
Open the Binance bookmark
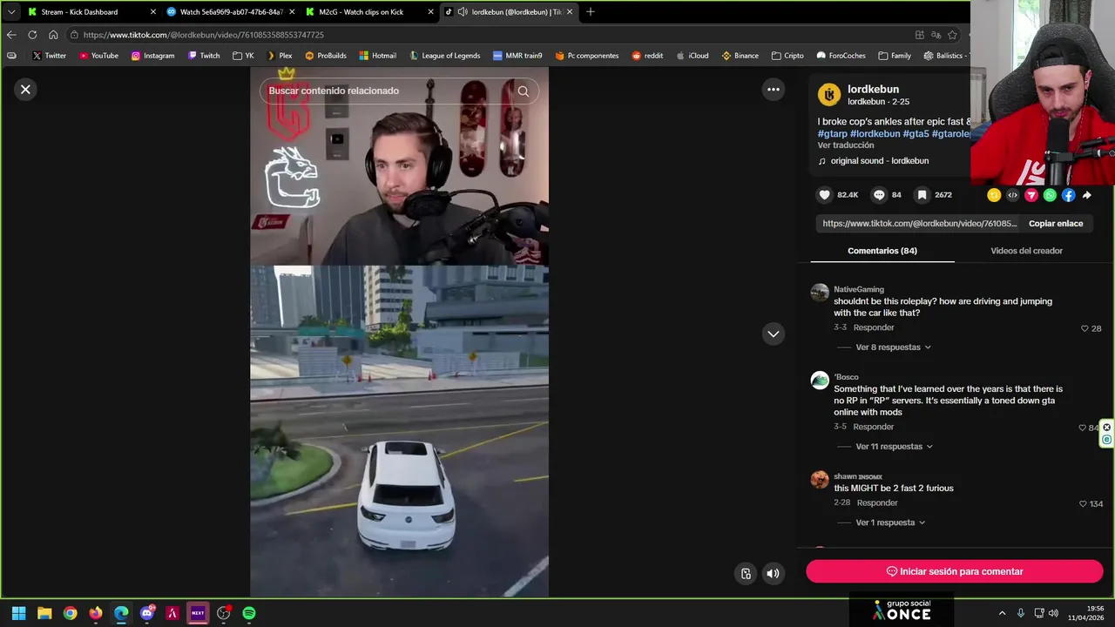coord(740,56)
